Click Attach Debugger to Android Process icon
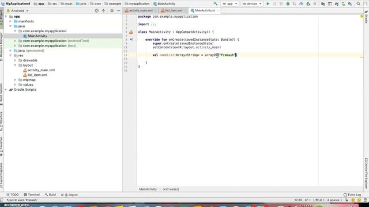 click(308, 4)
